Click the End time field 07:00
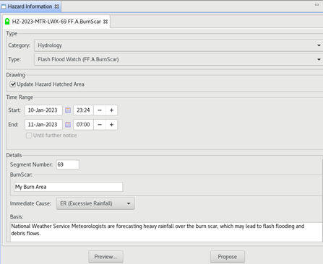The width and height of the screenshot is (323, 264). 83,125
